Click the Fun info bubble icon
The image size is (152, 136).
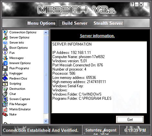coord(5,53)
